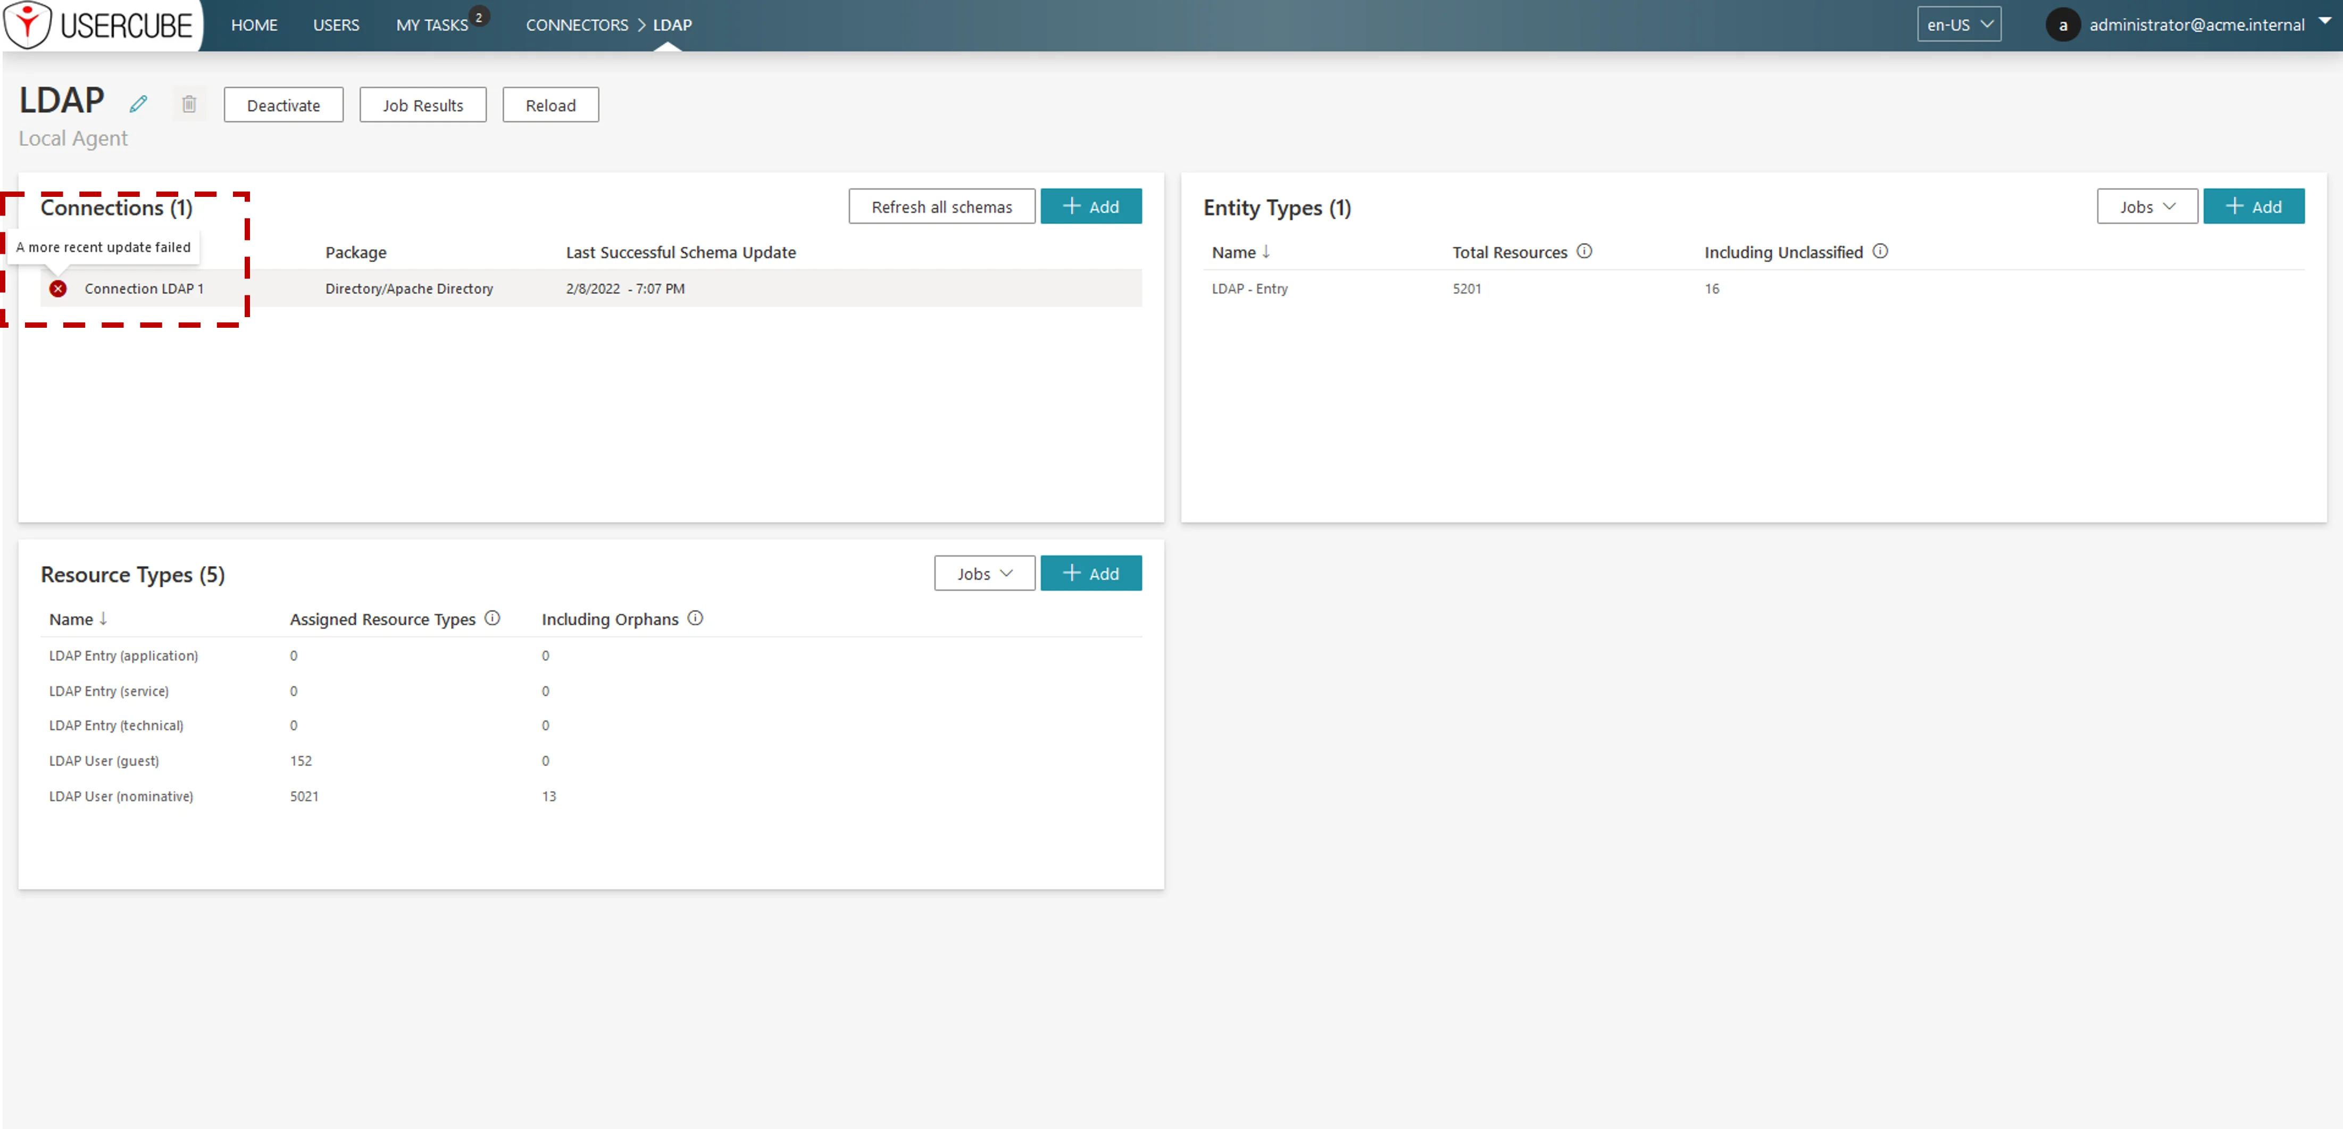Open the Connection LDAP 1 row
The image size is (2343, 1129).
tap(591, 288)
